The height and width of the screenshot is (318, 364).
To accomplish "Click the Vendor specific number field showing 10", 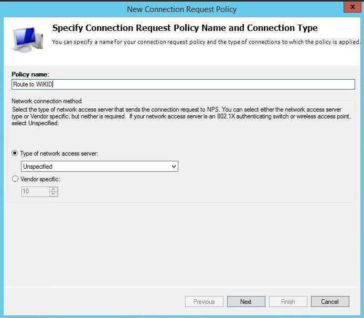I will click(x=36, y=192).
